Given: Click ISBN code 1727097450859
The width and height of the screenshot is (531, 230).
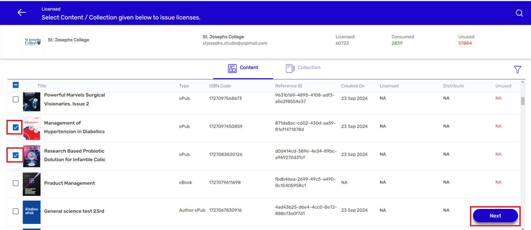Looking at the screenshot, I should (225, 126).
